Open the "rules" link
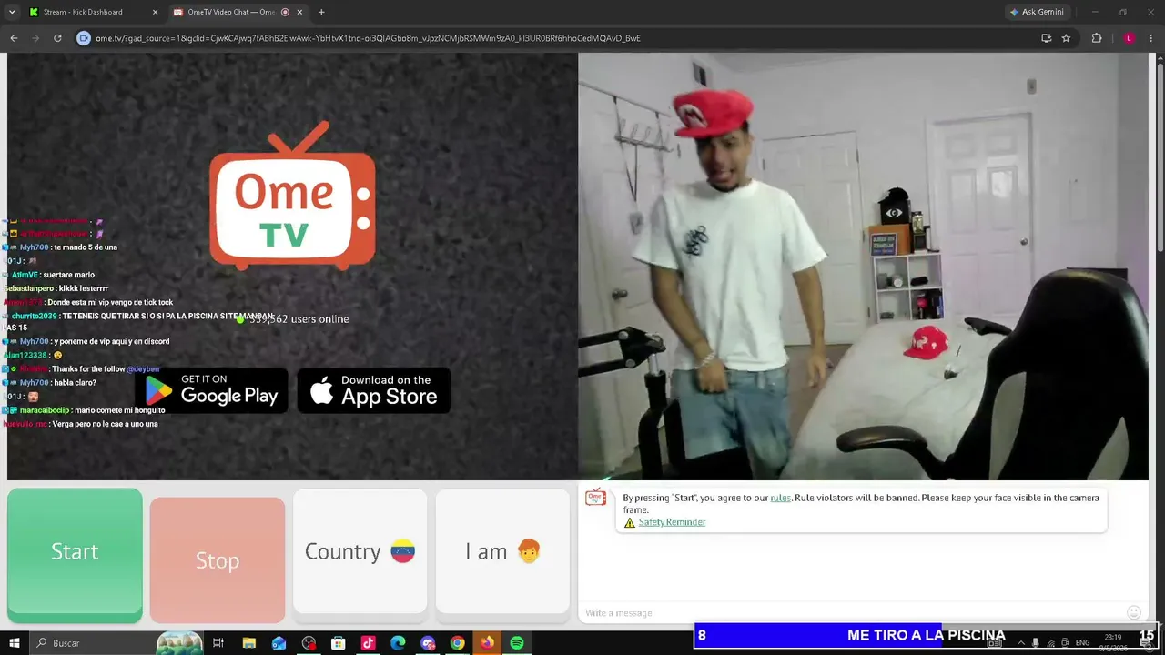The width and height of the screenshot is (1165, 655). [780, 498]
